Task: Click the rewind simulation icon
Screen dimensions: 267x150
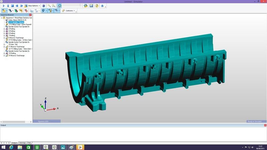Action: click(17, 6)
